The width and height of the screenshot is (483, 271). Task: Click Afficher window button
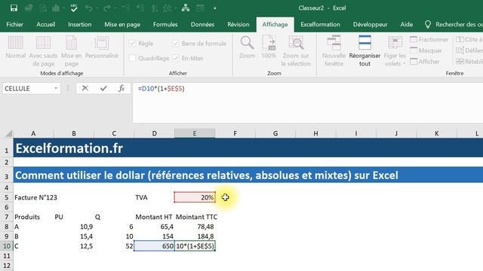point(425,62)
